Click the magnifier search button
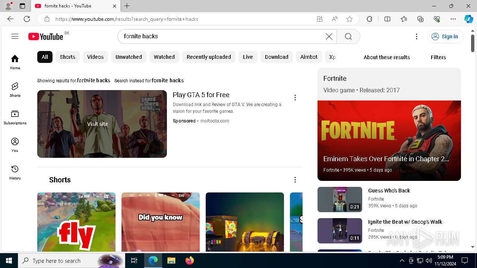Screen dimensions: 477x268 click(348, 36)
